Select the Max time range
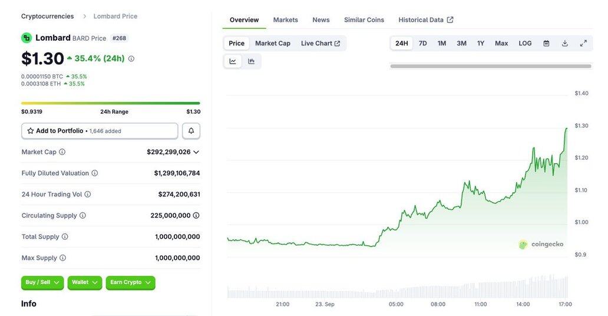Viewport: 608px width, 316px height. (501, 43)
